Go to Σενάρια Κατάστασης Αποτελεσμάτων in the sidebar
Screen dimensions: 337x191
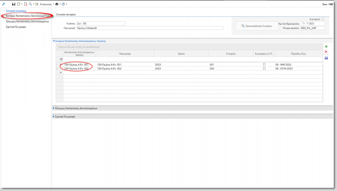pos(28,16)
